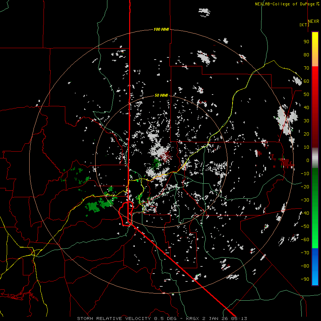The height and width of the screenshot is (321, 321).
Task: Select the 50 label on the color scale
Action: (306, 95)
